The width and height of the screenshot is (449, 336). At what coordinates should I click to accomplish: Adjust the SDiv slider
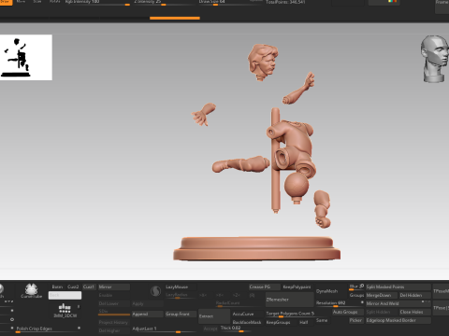[114, 312]
